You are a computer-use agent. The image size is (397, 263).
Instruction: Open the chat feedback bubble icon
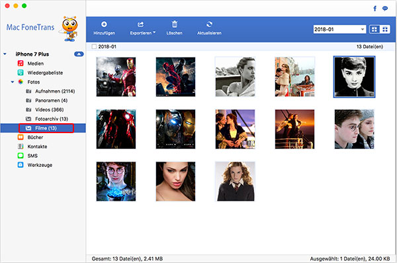[385, 9]
